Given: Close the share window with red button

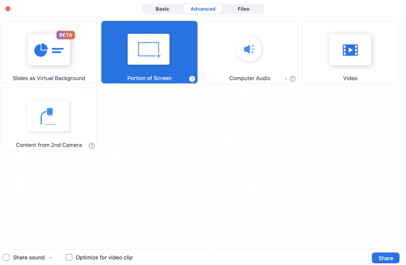Looking at the screenshot, I should point(8,9).
